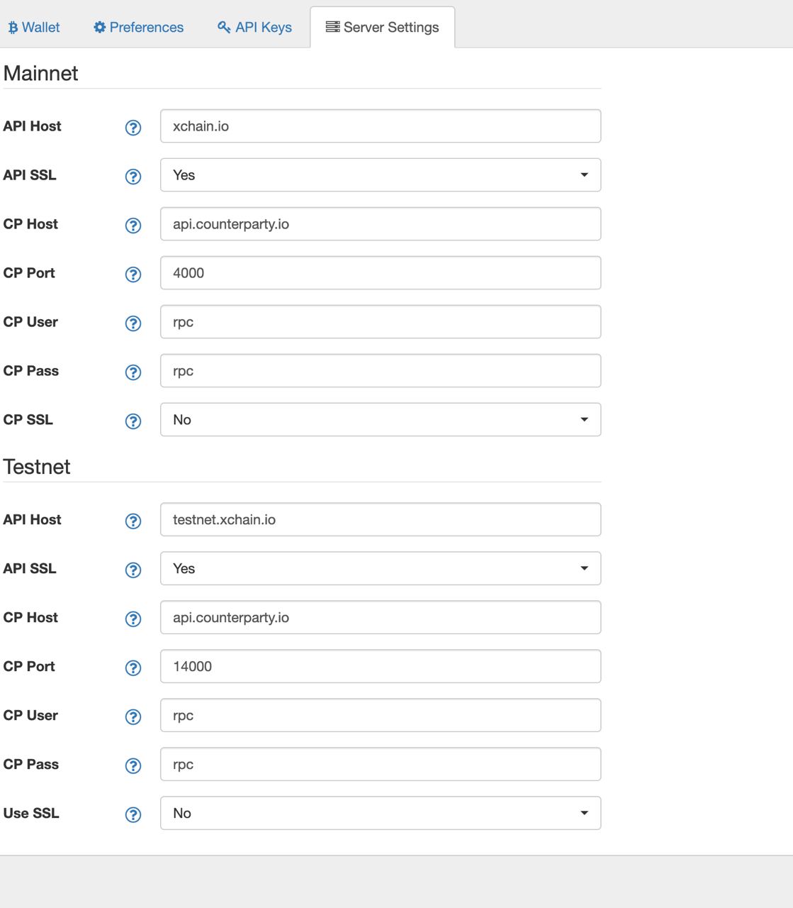Switch to the Wallet tab
The height and width of the screenshot is (908, 793).
34,28
